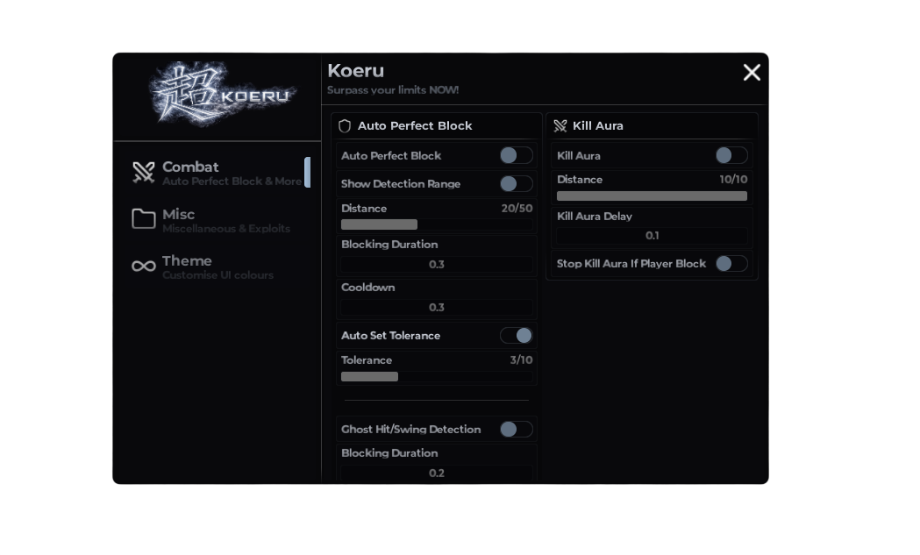Click the 'Koeru' title text
This screenshot has width=920, height=555.
(x=355, y=71)
